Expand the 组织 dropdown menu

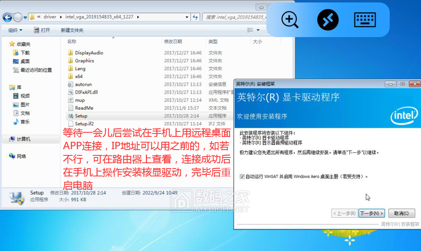click(16, 30)
